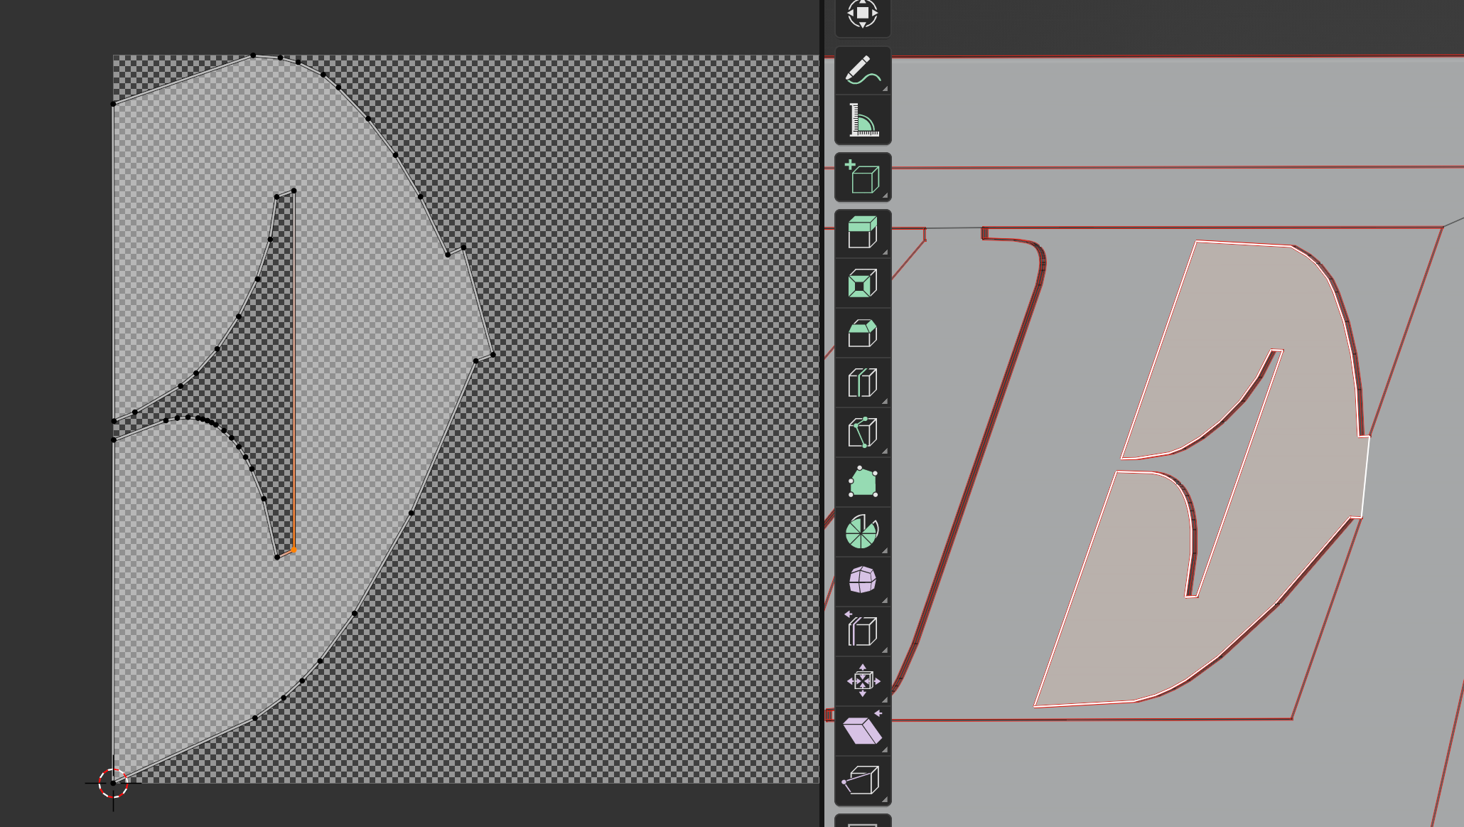Screen dimensions: 1464x827
Task: Select the Transform tool at toolbar top
Action: coord(863,14)
